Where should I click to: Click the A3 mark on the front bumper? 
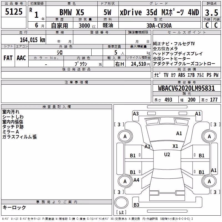[x=136, y=114]
